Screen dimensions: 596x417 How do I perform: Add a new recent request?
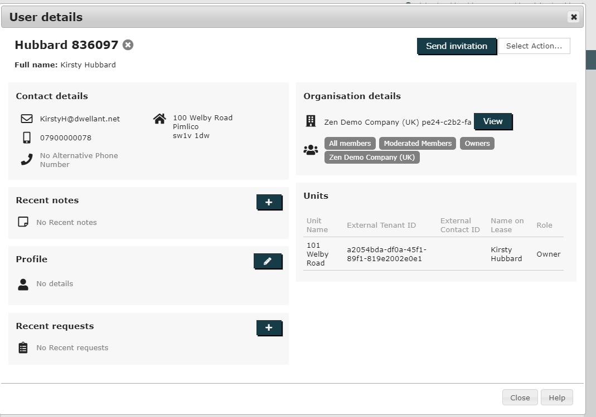pos(269,328)
